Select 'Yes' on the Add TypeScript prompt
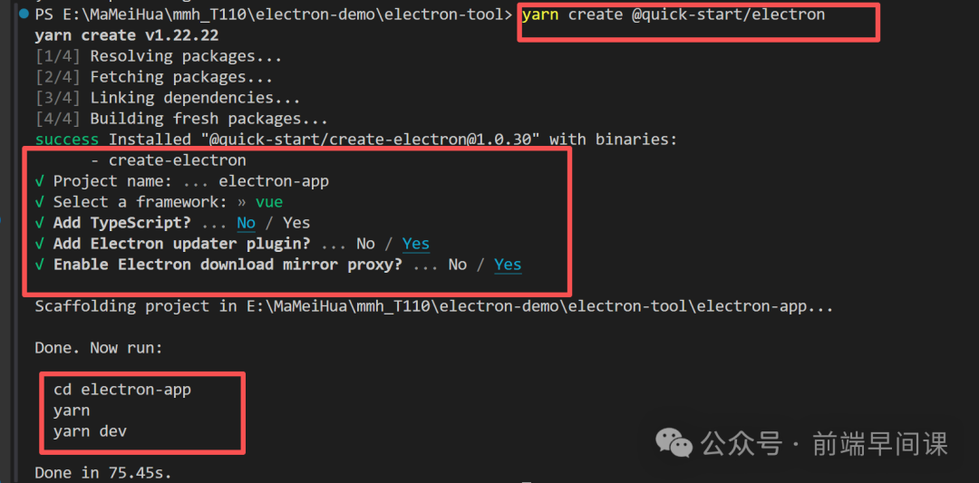The image size is (979, 483). (x=296, y=223)
